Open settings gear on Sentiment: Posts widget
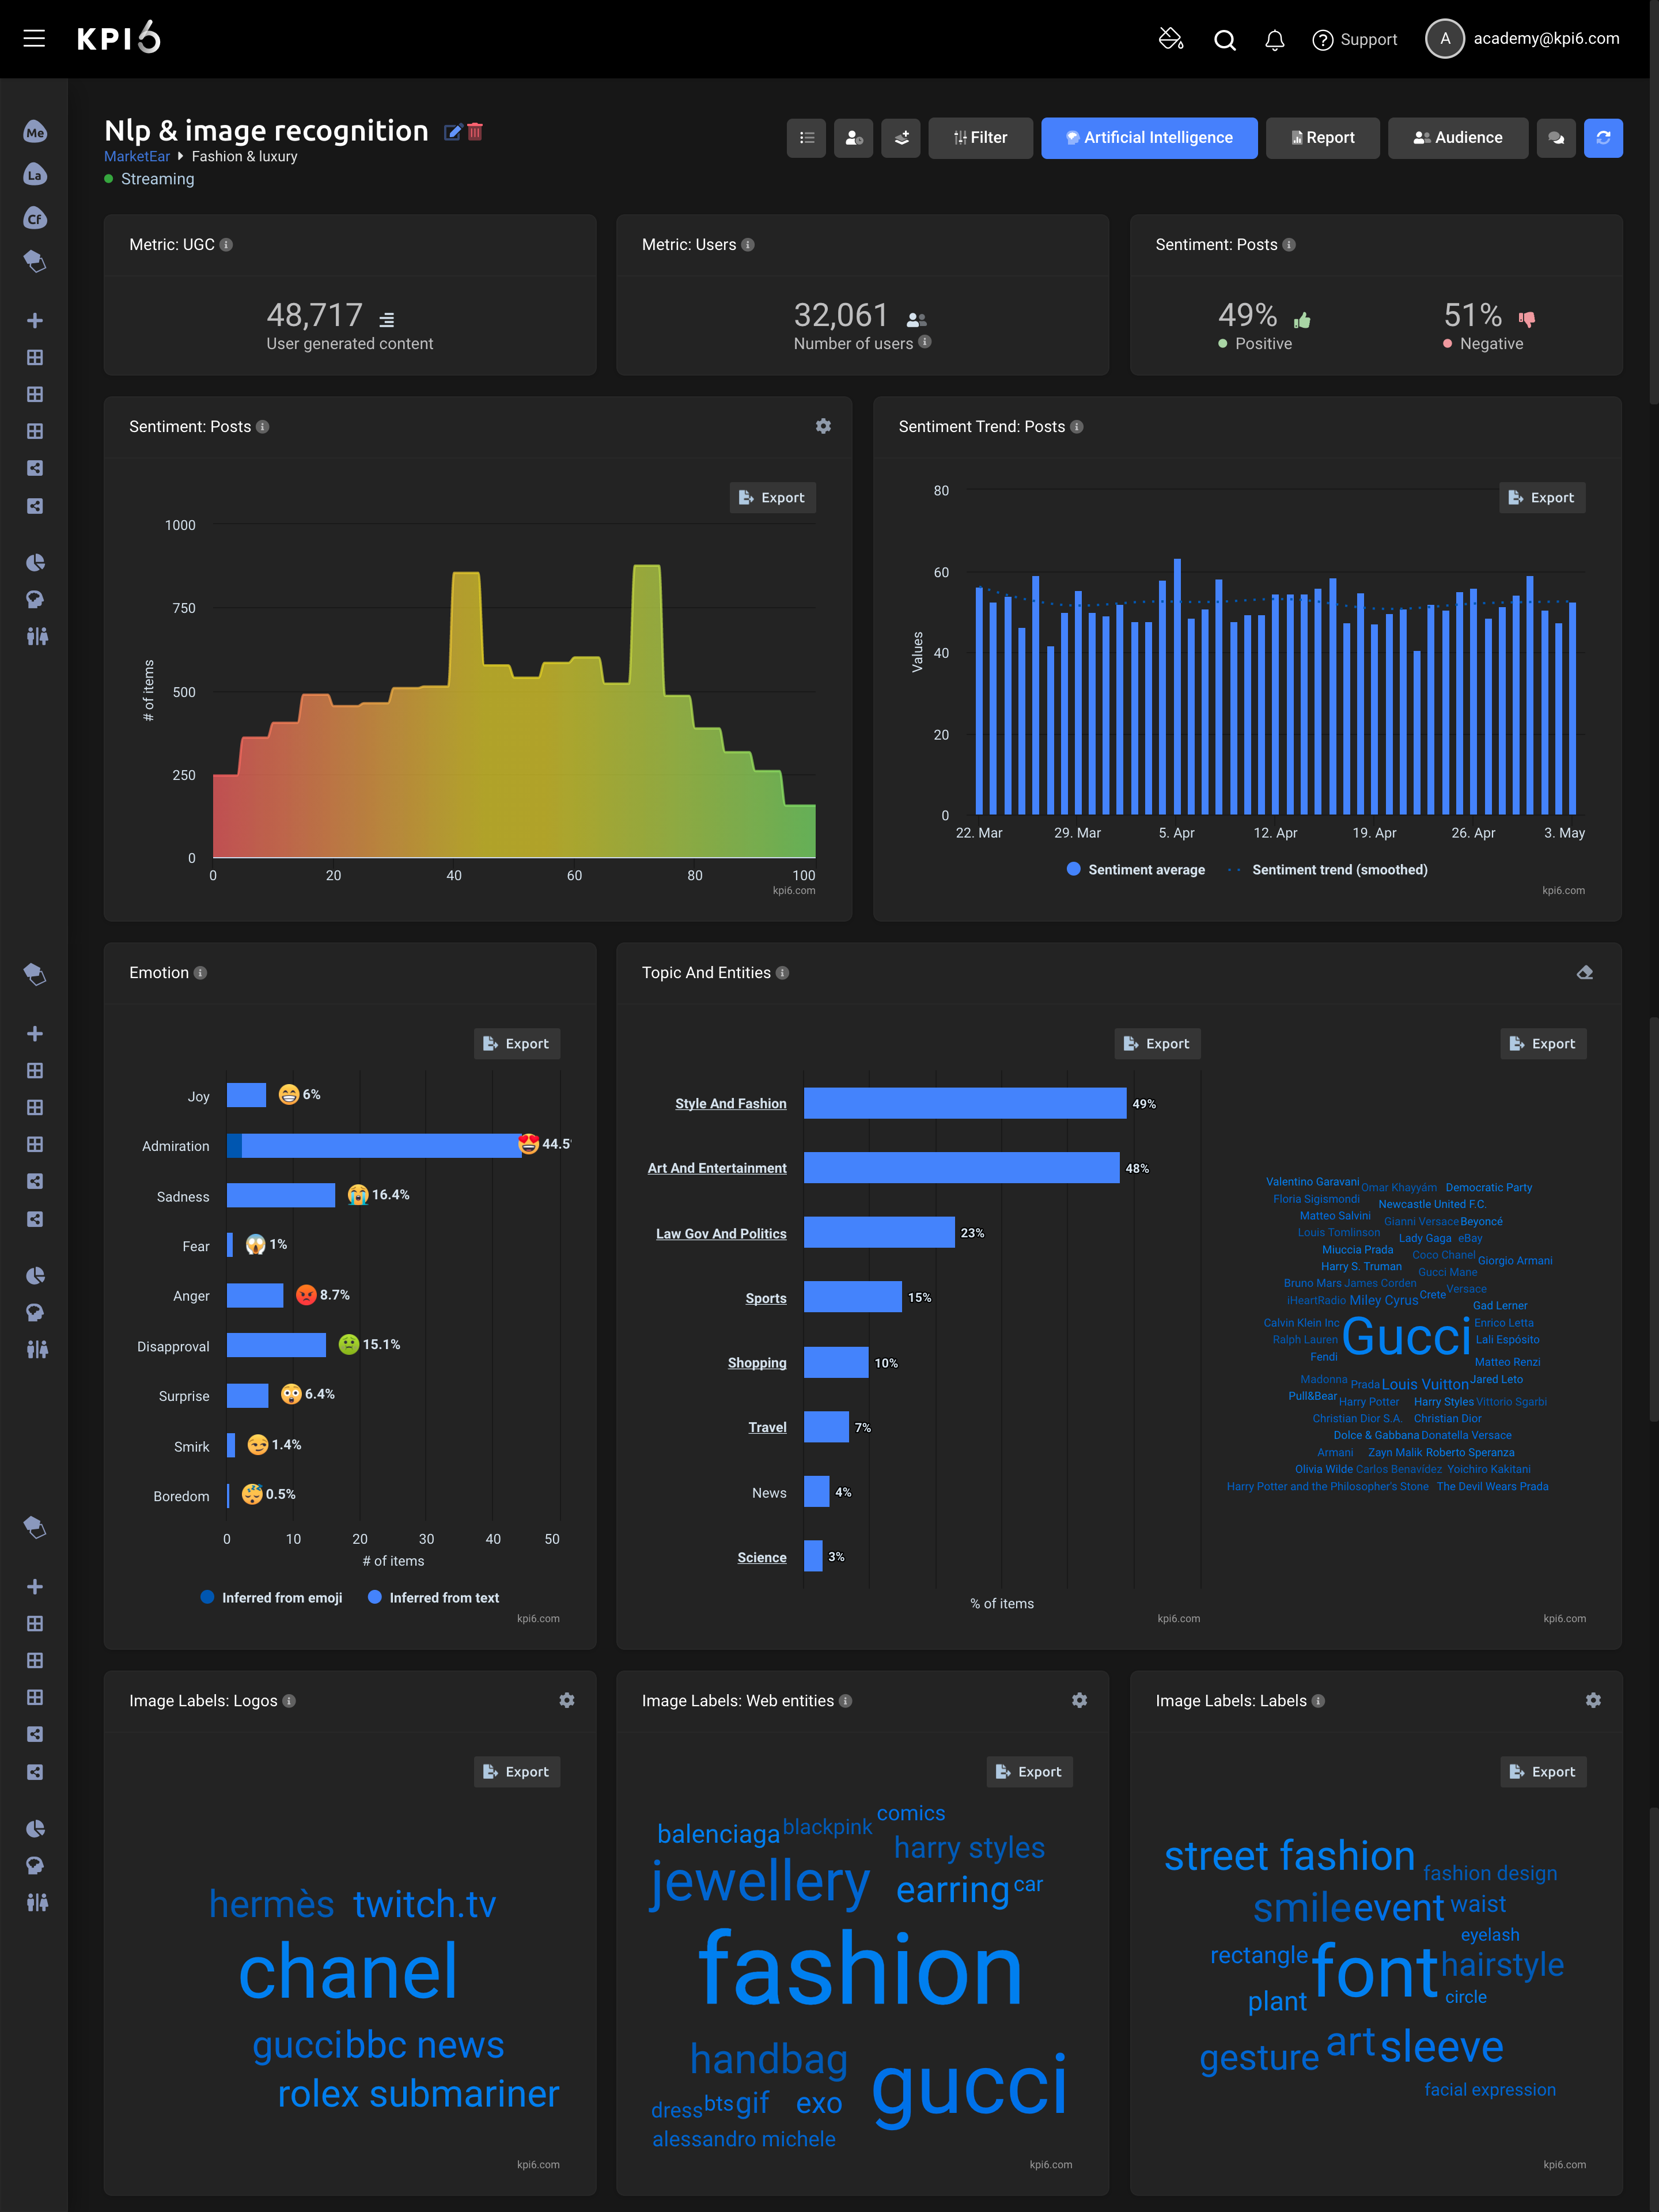This screenshot has width=1659, height=2212. tap(823, 426)
